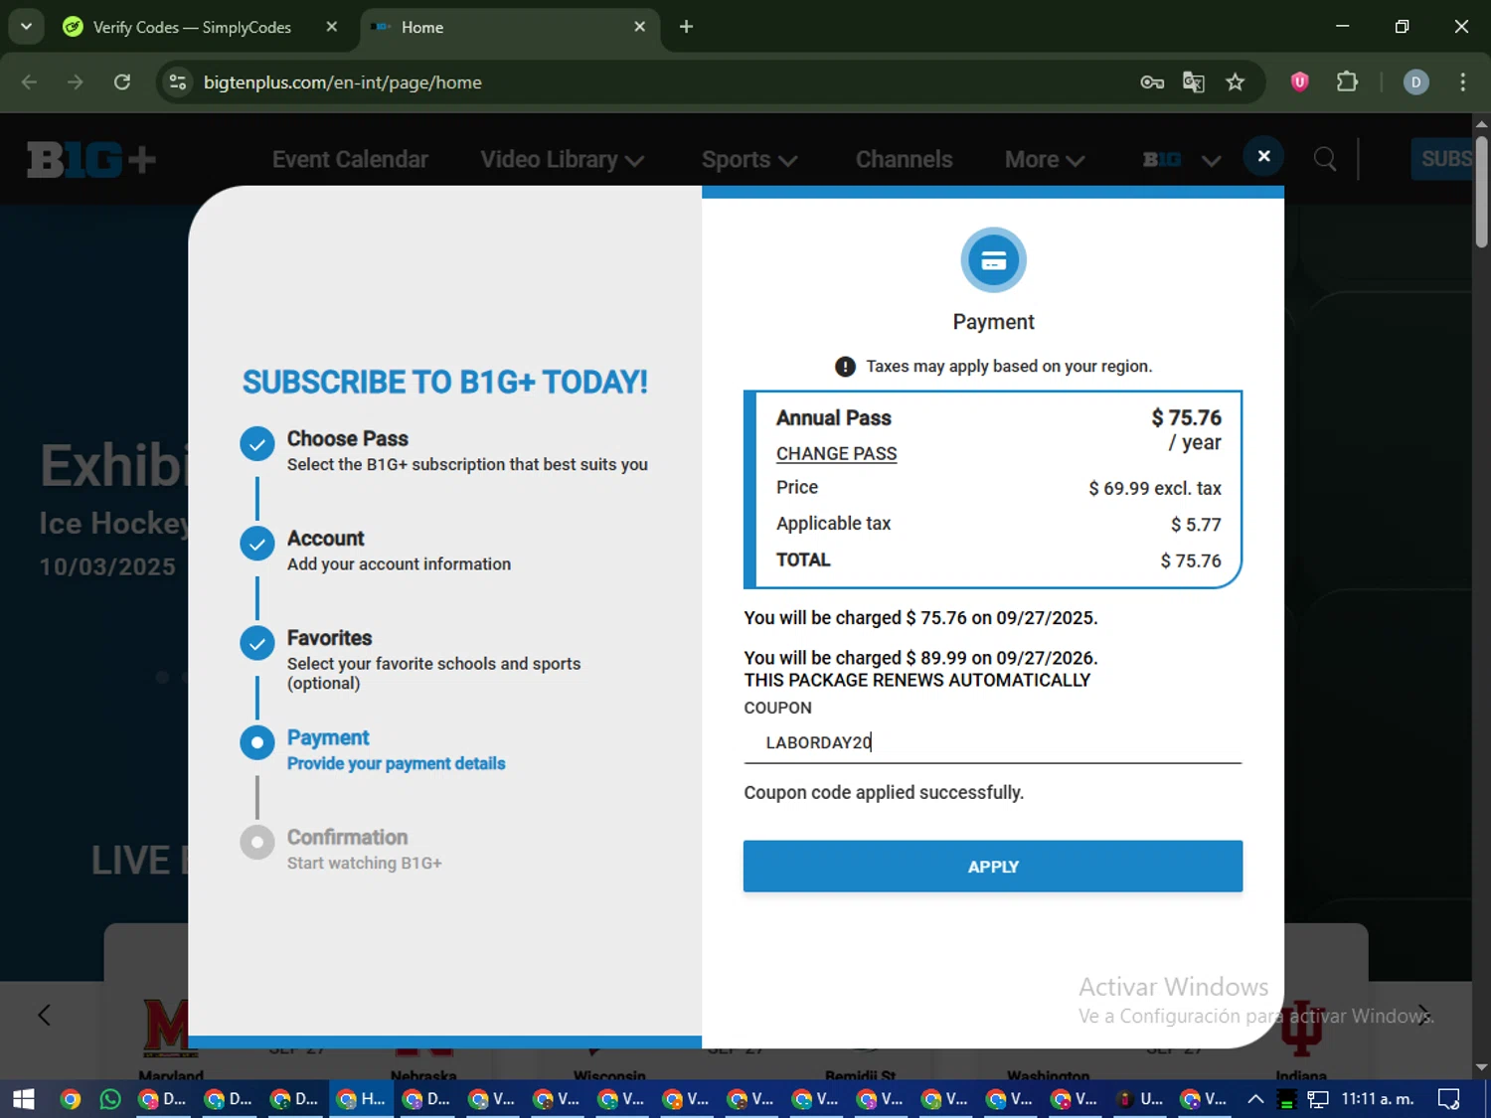This screenshot has height=1118, width=1491.
Task: Open WhatsApp from taskbar
Action: click(x=110, y=1099)
